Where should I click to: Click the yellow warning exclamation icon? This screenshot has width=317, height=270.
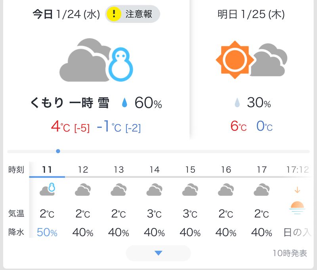(114, 14)
